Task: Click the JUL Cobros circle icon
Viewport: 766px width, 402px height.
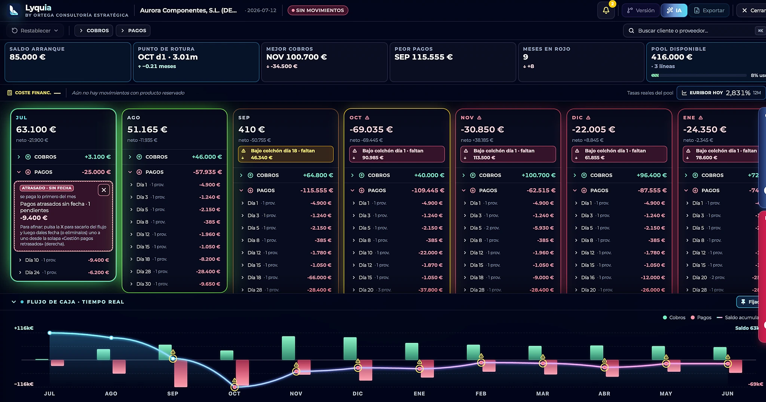Action: [x=28, y=157]
